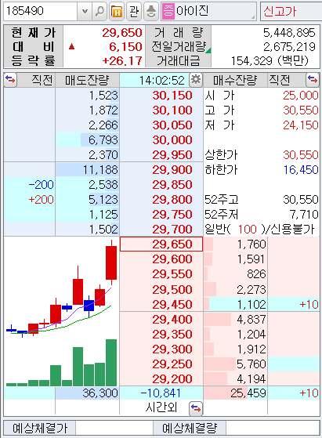This screenshot has width=322, height=438.
Task: Click the 29,650 current bid price cell
Action: tap(161, 244)
